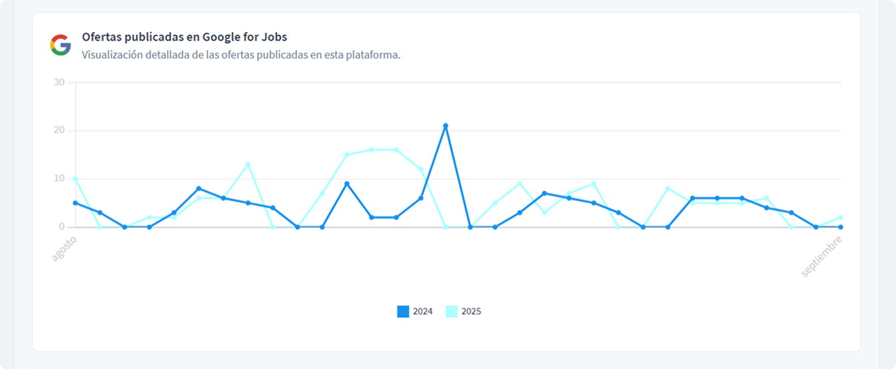
Task: Click the first 2025 data point at 10
Action: (x=76, y=179)
